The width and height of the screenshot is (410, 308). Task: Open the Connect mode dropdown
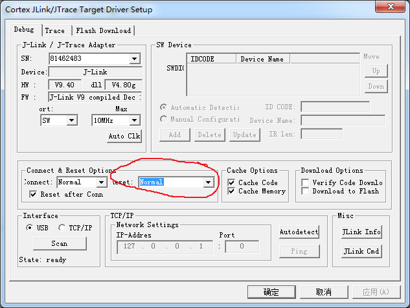101,182
